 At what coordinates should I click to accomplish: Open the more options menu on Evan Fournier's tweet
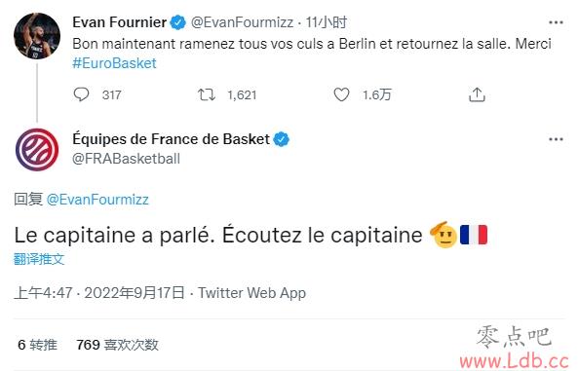click(x=556, y=22)
